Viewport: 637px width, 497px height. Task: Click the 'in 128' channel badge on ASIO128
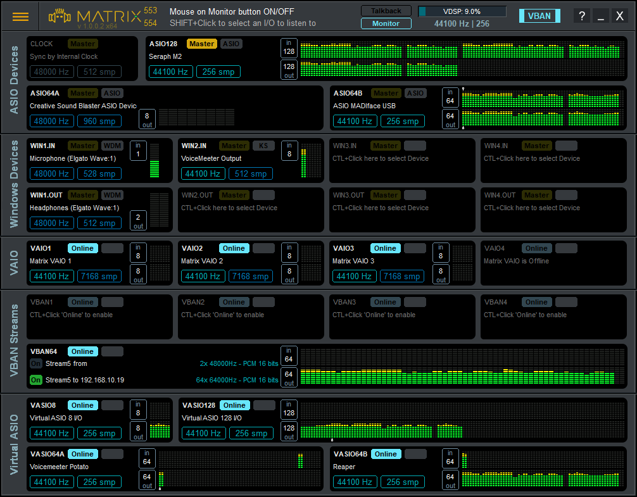point(289,48)
